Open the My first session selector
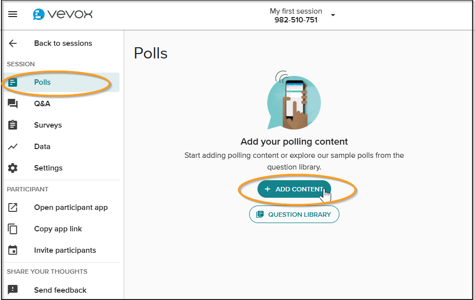 tap(296, 11)
